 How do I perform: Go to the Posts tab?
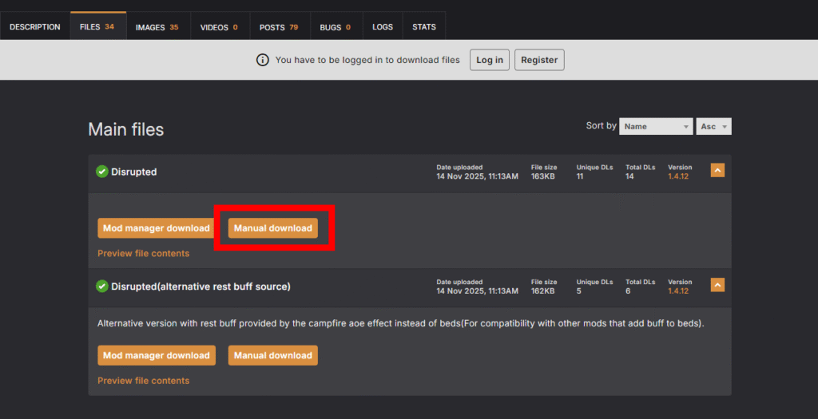coord(279,27)
